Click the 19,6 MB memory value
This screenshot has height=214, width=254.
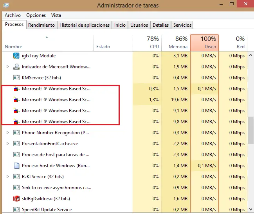[x=179, y=100]
